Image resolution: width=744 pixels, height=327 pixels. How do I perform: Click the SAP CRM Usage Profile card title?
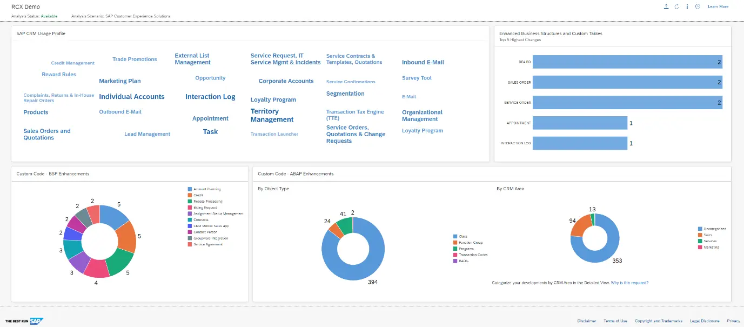tap(41, 34)
